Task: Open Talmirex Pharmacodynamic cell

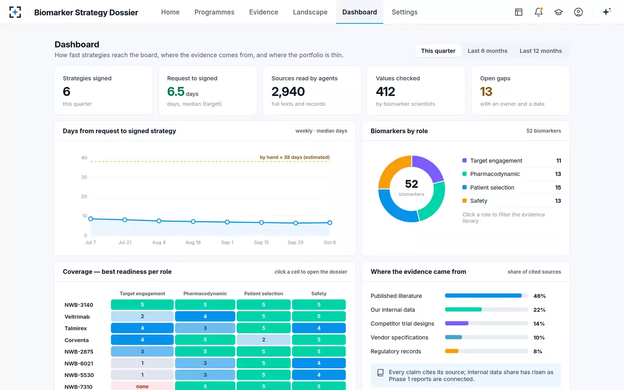Action: 205,328
